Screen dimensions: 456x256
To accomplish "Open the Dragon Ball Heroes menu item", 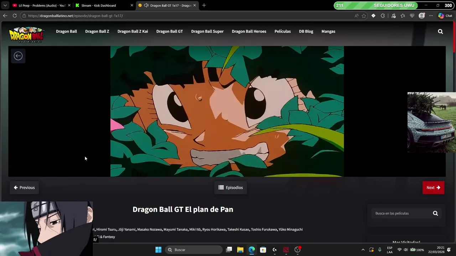I will [x=249, y=31].
